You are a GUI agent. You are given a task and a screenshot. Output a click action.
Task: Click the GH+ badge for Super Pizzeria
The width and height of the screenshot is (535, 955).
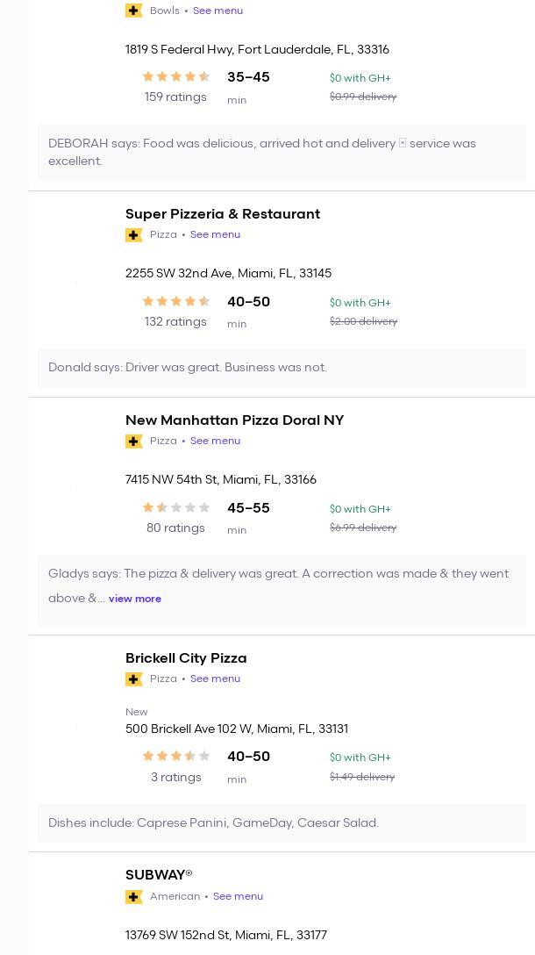pos(134,235)
